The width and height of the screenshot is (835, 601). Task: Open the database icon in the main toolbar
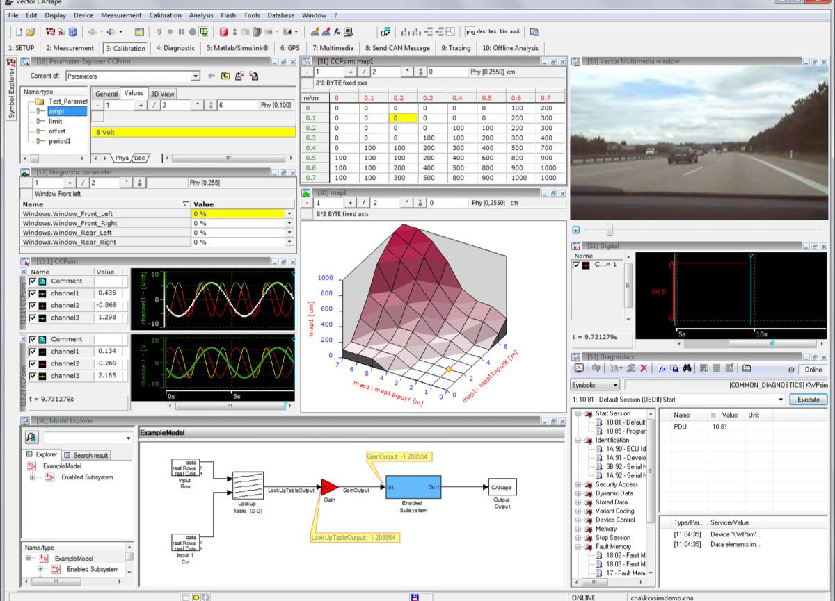tap(73, 31)
